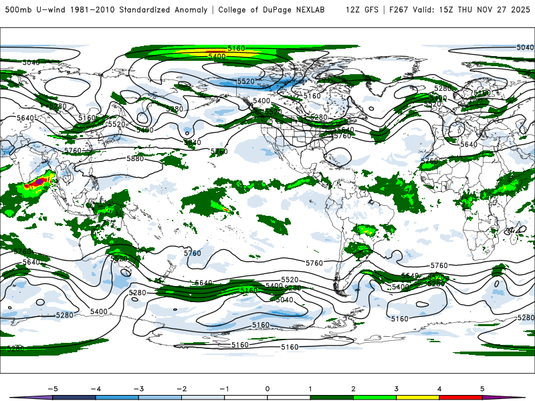
Task: Click 'College of DuPage NEXLAB' header text
Action: click(272, 9)
